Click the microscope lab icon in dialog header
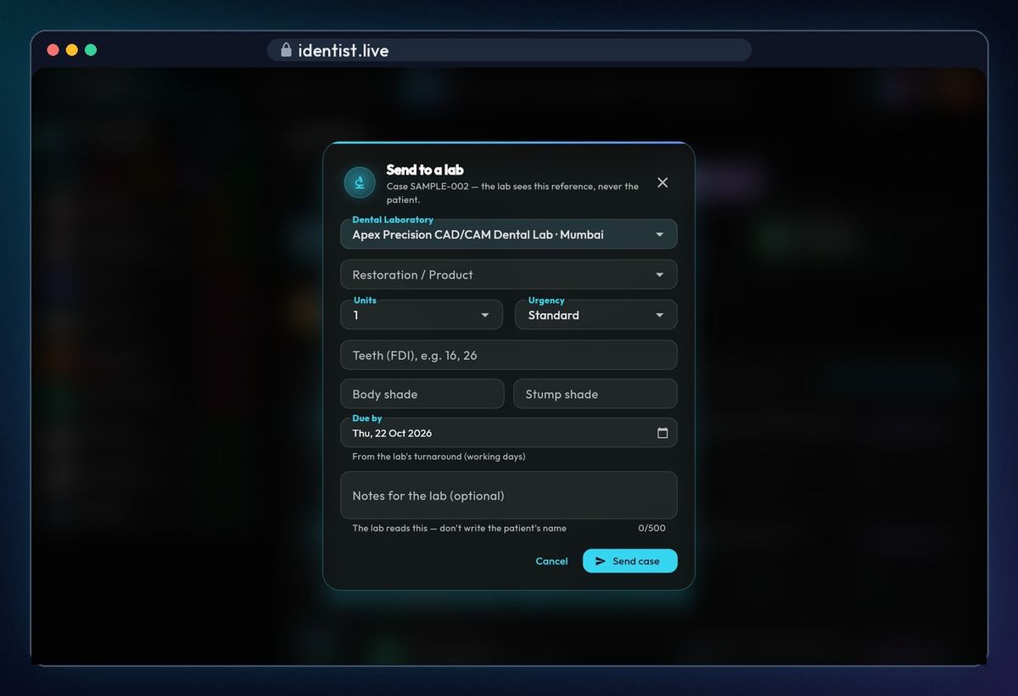The height and width of the screenshot is (696, 1018). (360, 182)
